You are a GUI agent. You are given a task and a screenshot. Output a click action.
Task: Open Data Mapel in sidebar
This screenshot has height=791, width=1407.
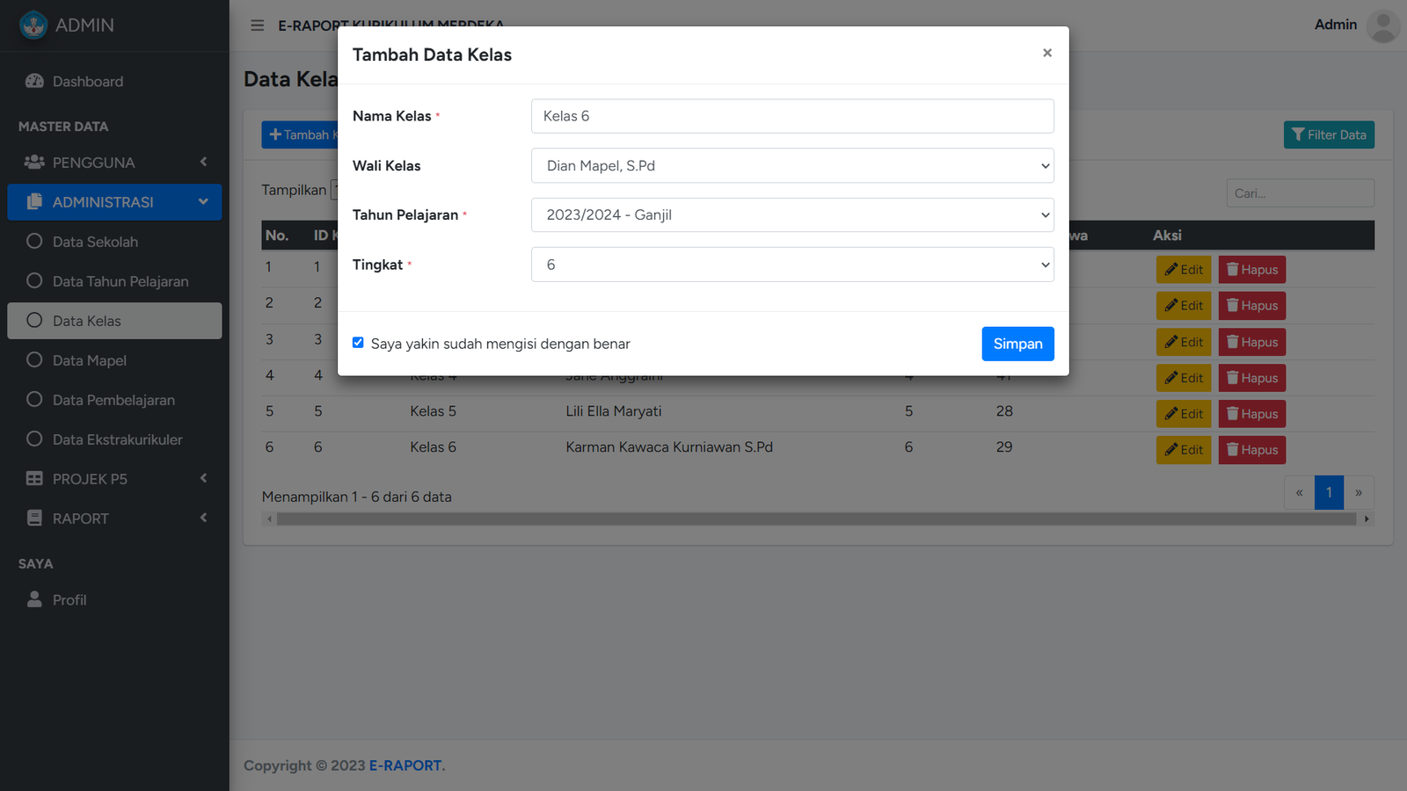(89, 360)
